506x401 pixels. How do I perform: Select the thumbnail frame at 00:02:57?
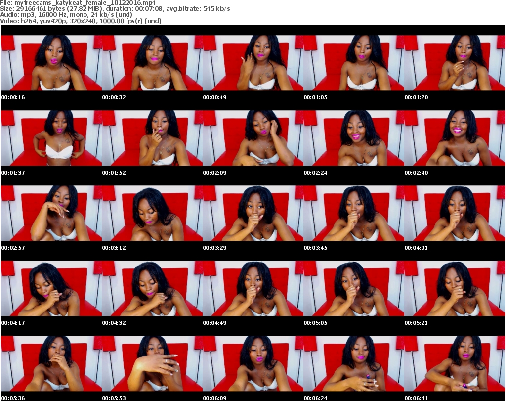(x=51, y=213)
